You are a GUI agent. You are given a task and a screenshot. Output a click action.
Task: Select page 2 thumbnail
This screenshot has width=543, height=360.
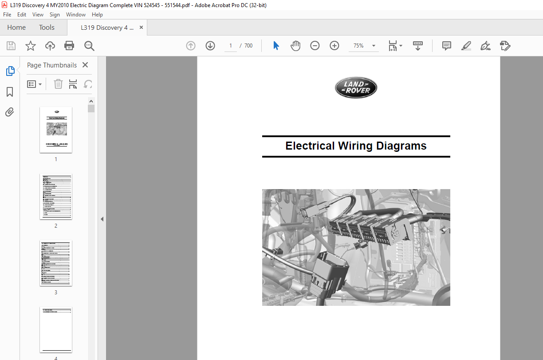pyautogui.click(x=56, y=196)
